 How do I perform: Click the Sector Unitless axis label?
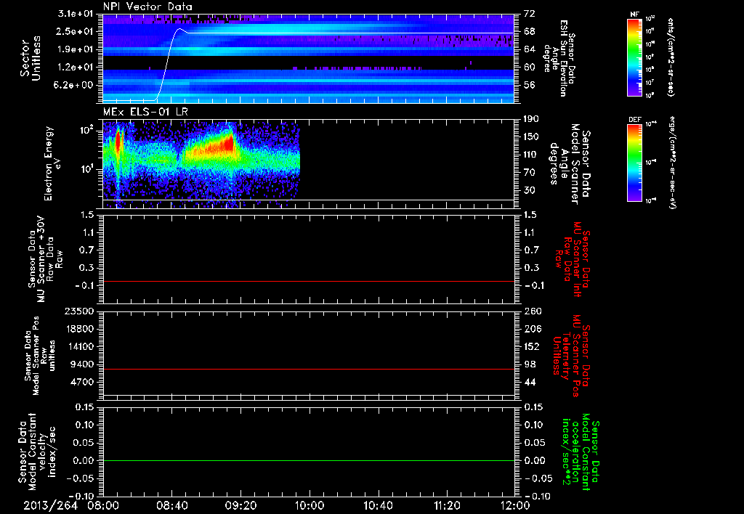[x=31, y=58]
